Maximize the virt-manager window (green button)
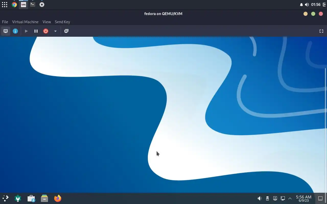Image resolution: width=327 pixels, height=204 pixels. [313, 14]
